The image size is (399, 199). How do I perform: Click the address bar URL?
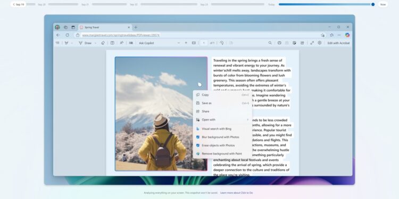point(121,35)
